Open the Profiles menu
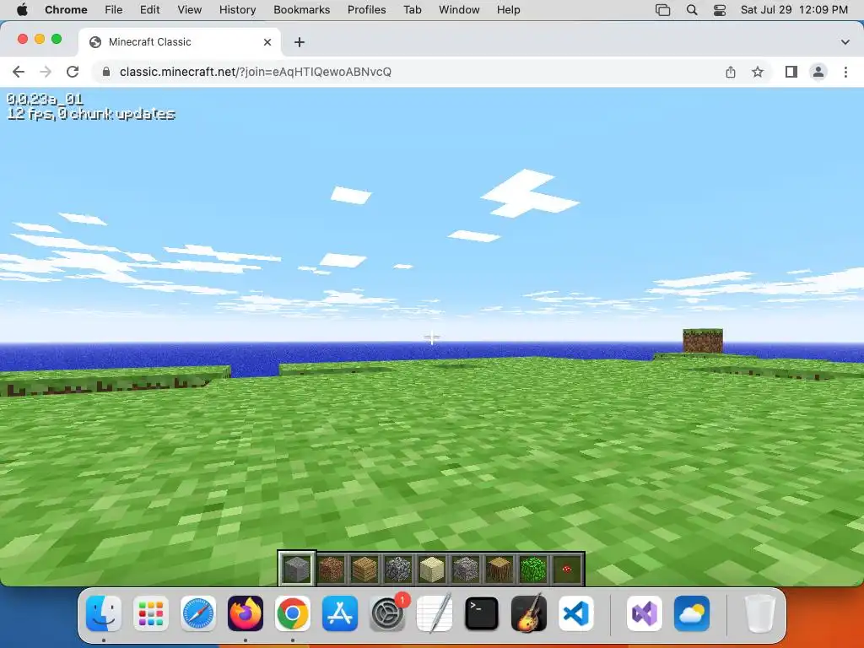This screenshot has height=648, width=864. (366, 9)
